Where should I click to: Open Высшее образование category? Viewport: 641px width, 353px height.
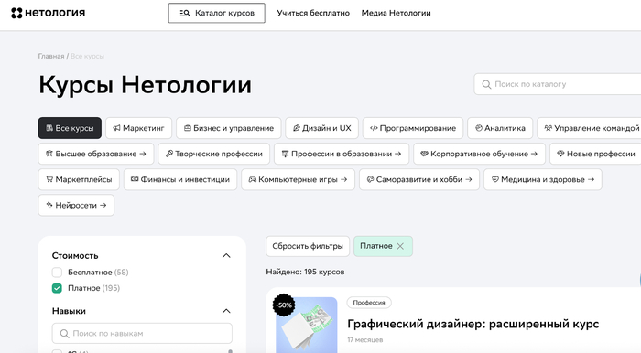96,154
